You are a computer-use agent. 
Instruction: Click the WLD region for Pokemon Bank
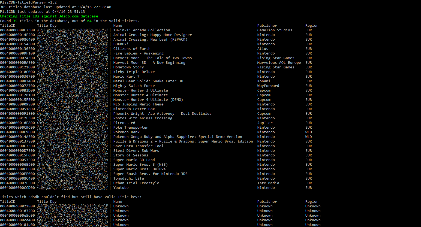[x=308, y=132]
